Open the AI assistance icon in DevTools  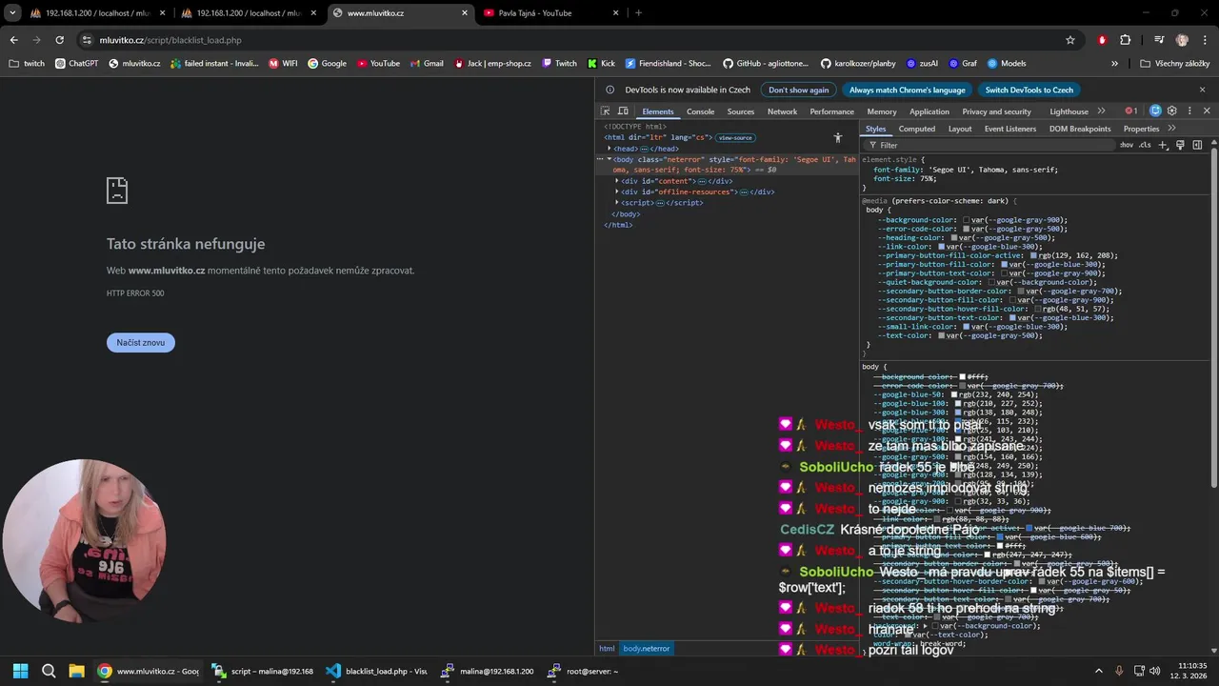click(1155, 111)
